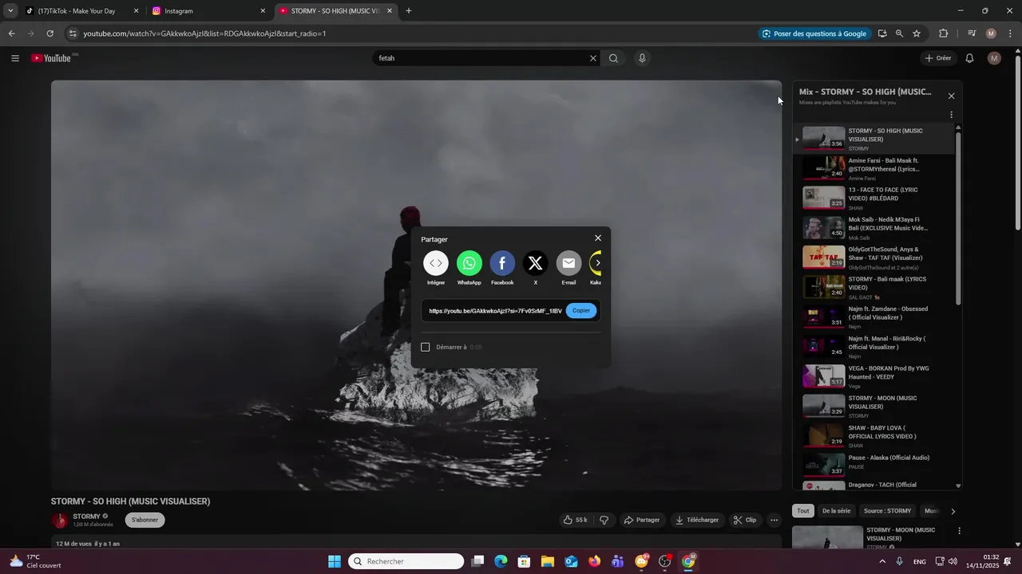Screen dimensions: 1022x574
Task: Close the Partager share dialog
Action: 598,238
